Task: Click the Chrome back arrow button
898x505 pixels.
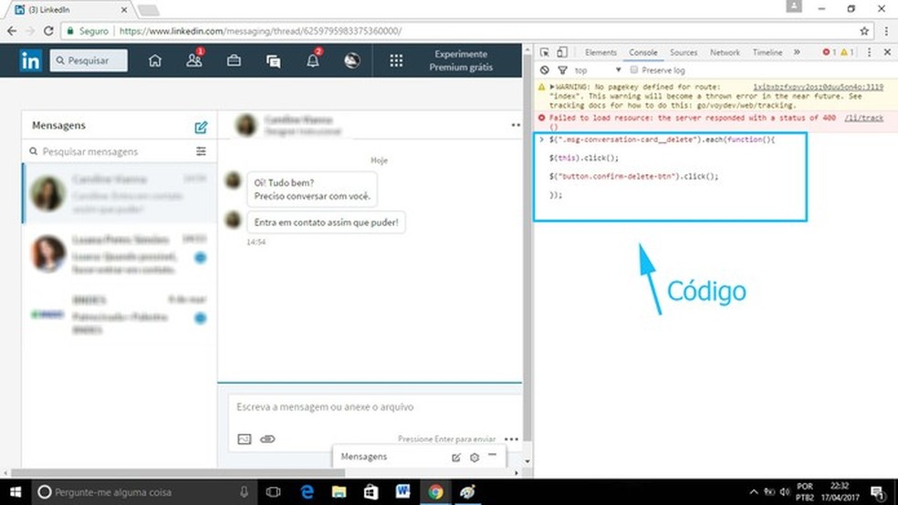Action: [12, 30]
